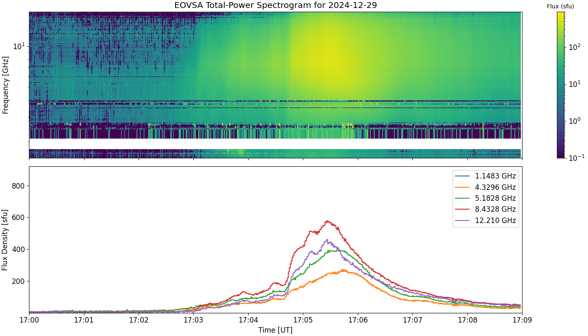Click the spectrogram title text

click(275, 5)
